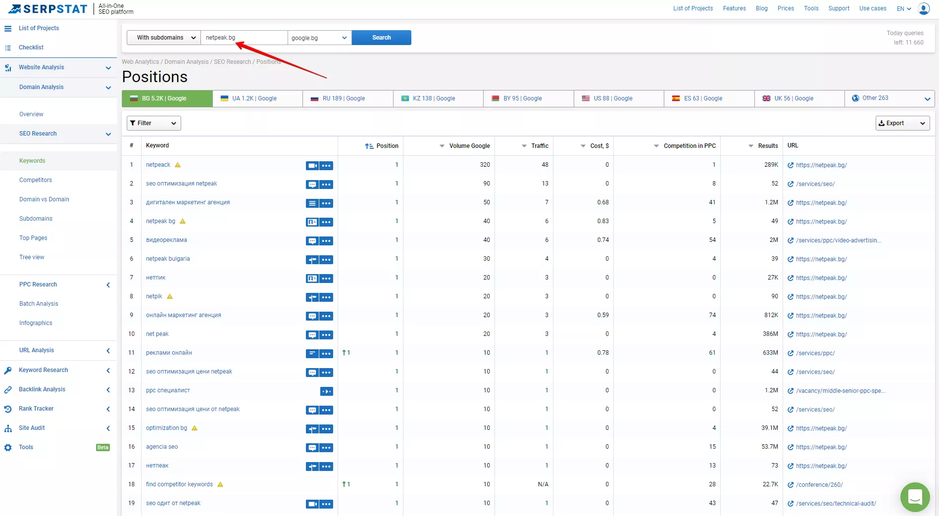939x516 pixels.
Task: Open the Filter dropdown
Action: (154, 123)
